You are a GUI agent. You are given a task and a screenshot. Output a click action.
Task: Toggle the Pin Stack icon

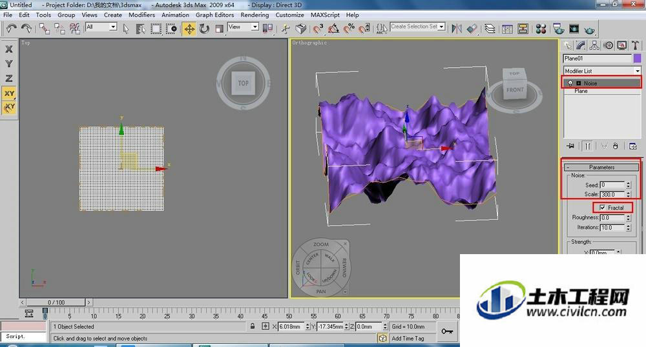[x=570, y=146]
